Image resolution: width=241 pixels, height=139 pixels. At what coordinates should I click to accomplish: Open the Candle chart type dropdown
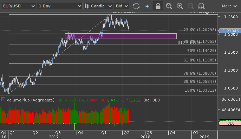click(98, 6)
